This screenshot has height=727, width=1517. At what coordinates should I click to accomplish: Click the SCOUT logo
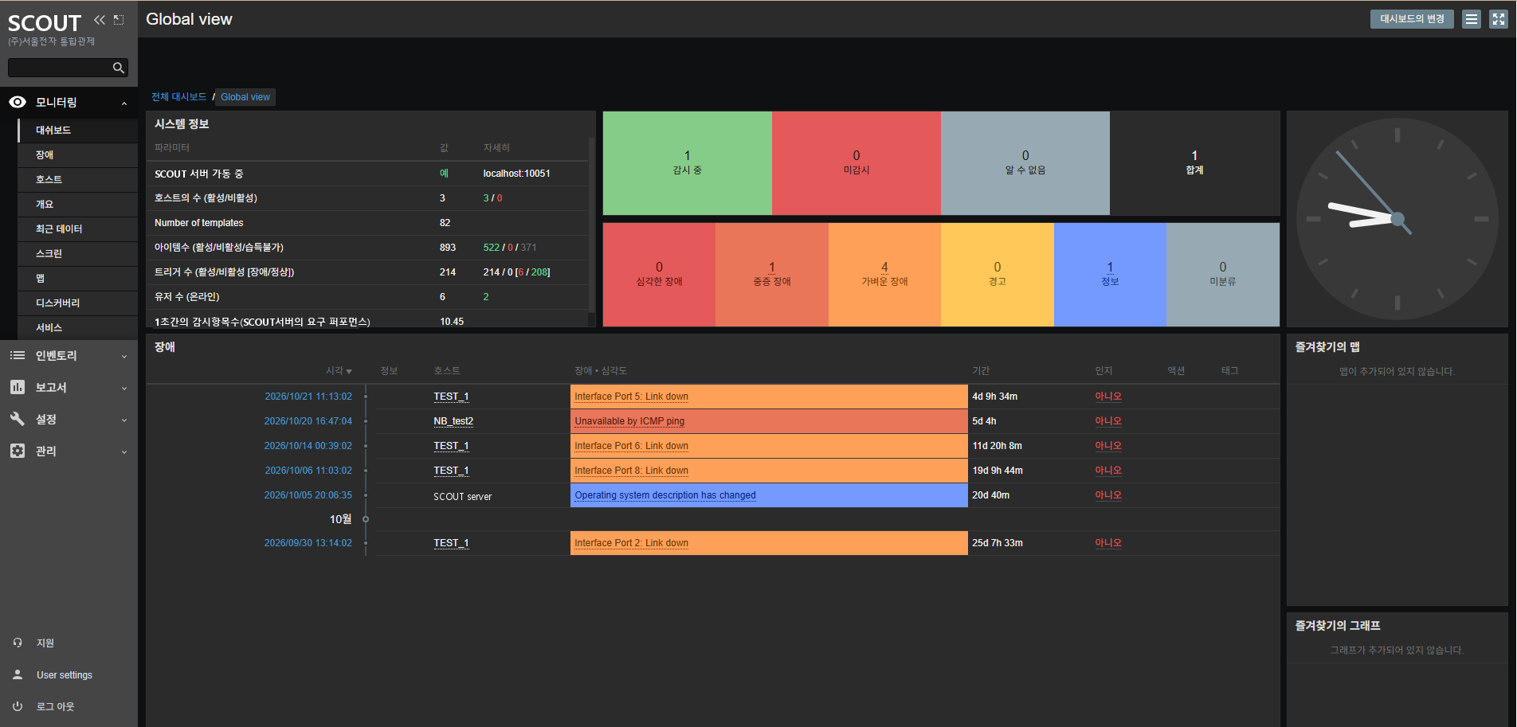pos(45,23)
